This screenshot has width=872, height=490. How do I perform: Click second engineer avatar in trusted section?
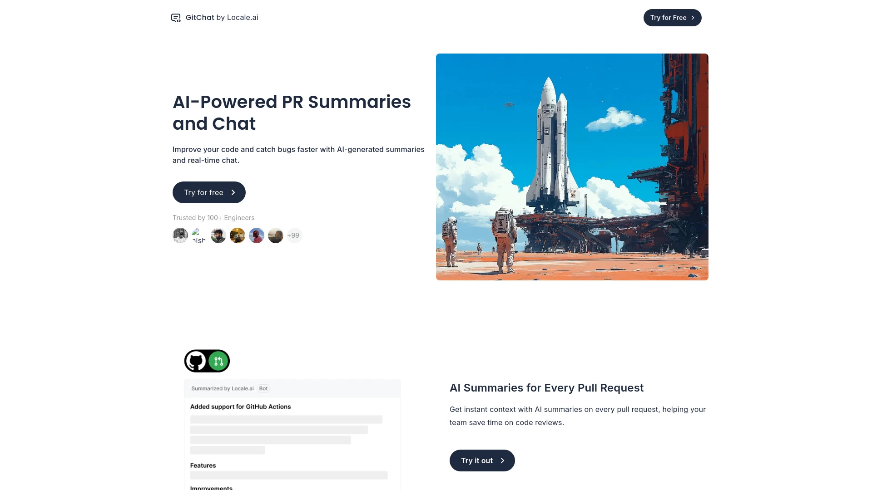point(199,235)
